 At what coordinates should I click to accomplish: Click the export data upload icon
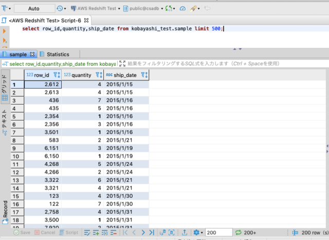(185, 232)
